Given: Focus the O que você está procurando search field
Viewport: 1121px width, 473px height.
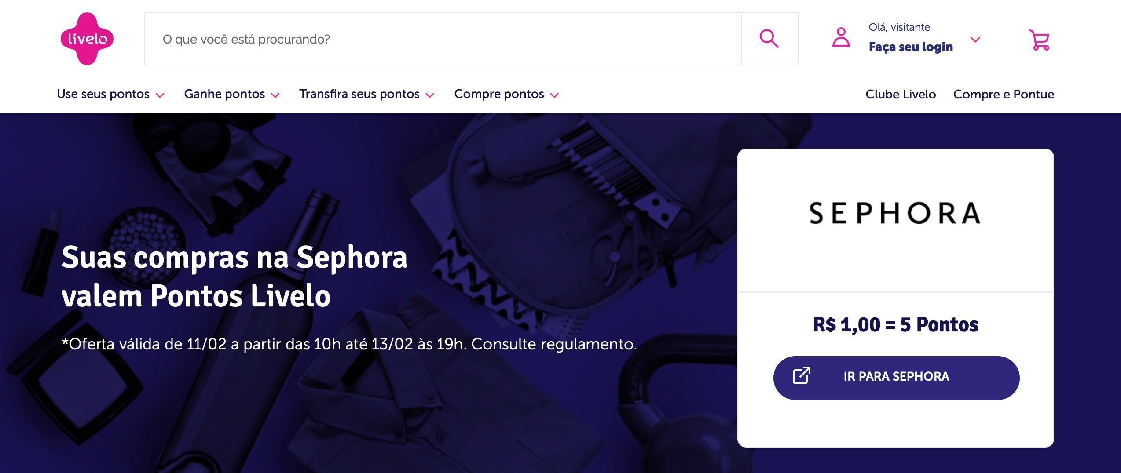Looking at the screenshot, I should point(443,39).
